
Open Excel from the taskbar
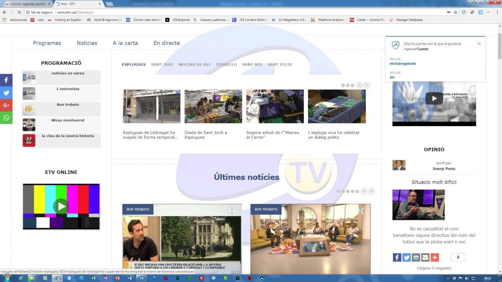(93, 278)
